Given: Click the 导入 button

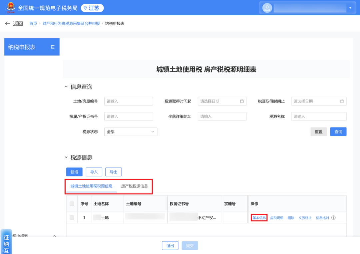Looking at the screenshot, I should [94, 172].
